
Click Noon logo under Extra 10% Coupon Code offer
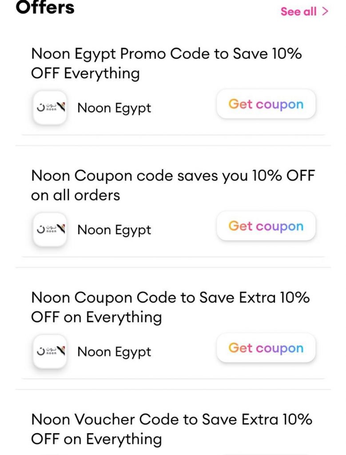tap(50, 351)
